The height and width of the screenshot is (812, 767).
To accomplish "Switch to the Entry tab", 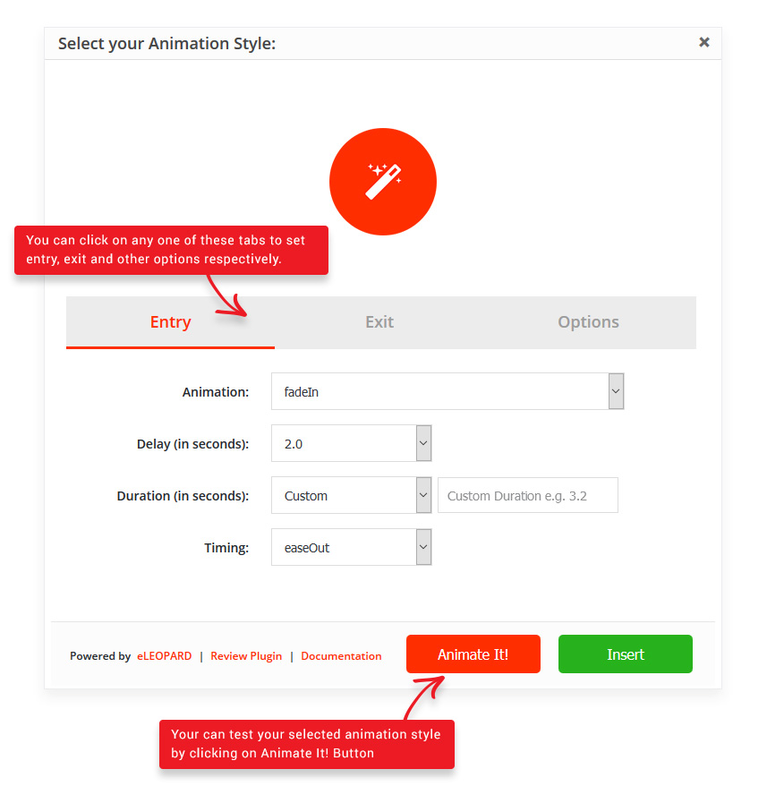I will pyautogui.click(x=170, y=322).
